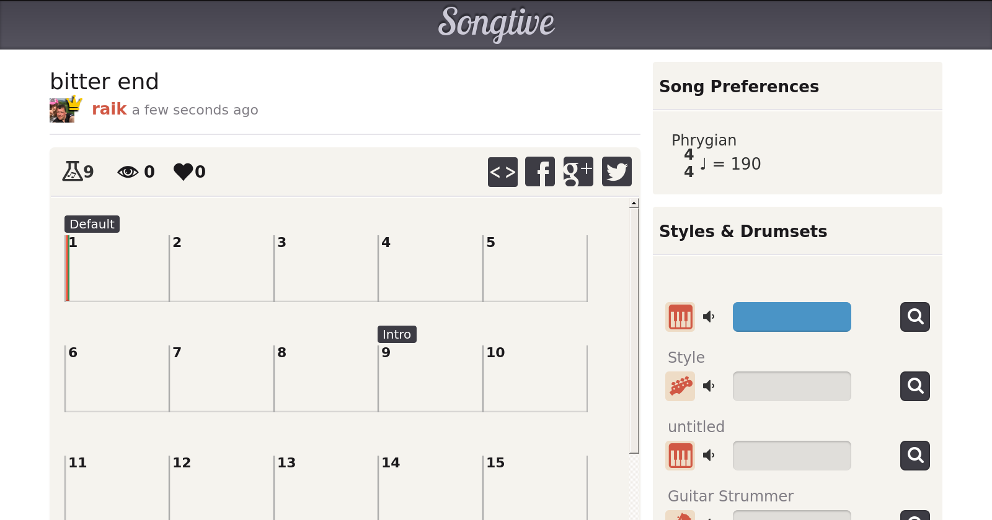Image resolution: width=992 pixels, height=520 pixels.
Task: Mute the Style track speaker
Action: [x=709, y=386]
